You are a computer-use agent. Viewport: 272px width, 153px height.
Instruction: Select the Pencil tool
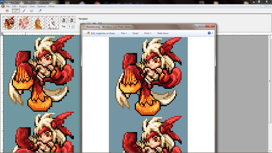click(16, 11)
